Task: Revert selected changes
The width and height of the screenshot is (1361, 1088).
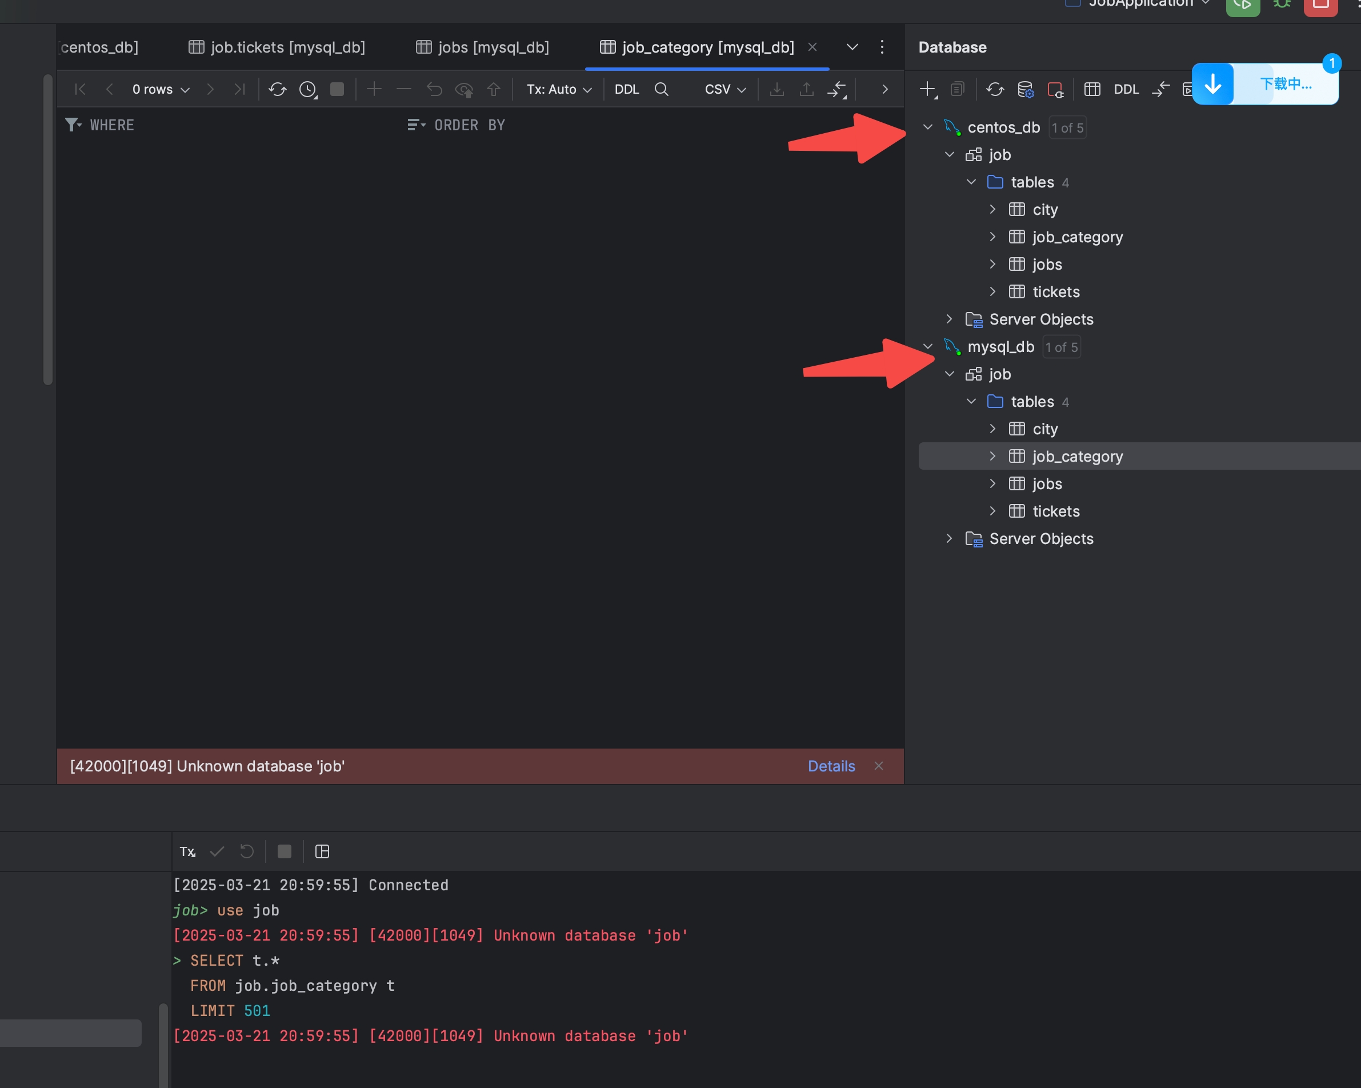Action: click(x=434, y=89)
